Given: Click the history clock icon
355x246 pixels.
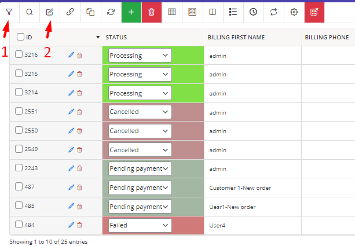Looking at the screenshot, I should point(254,12).
